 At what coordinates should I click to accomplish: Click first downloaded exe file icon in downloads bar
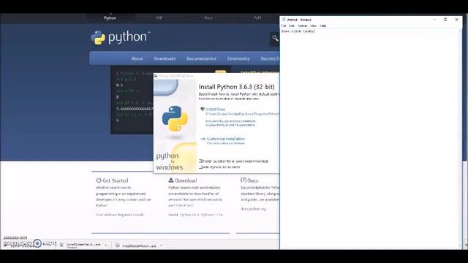(x=61, y=245)
